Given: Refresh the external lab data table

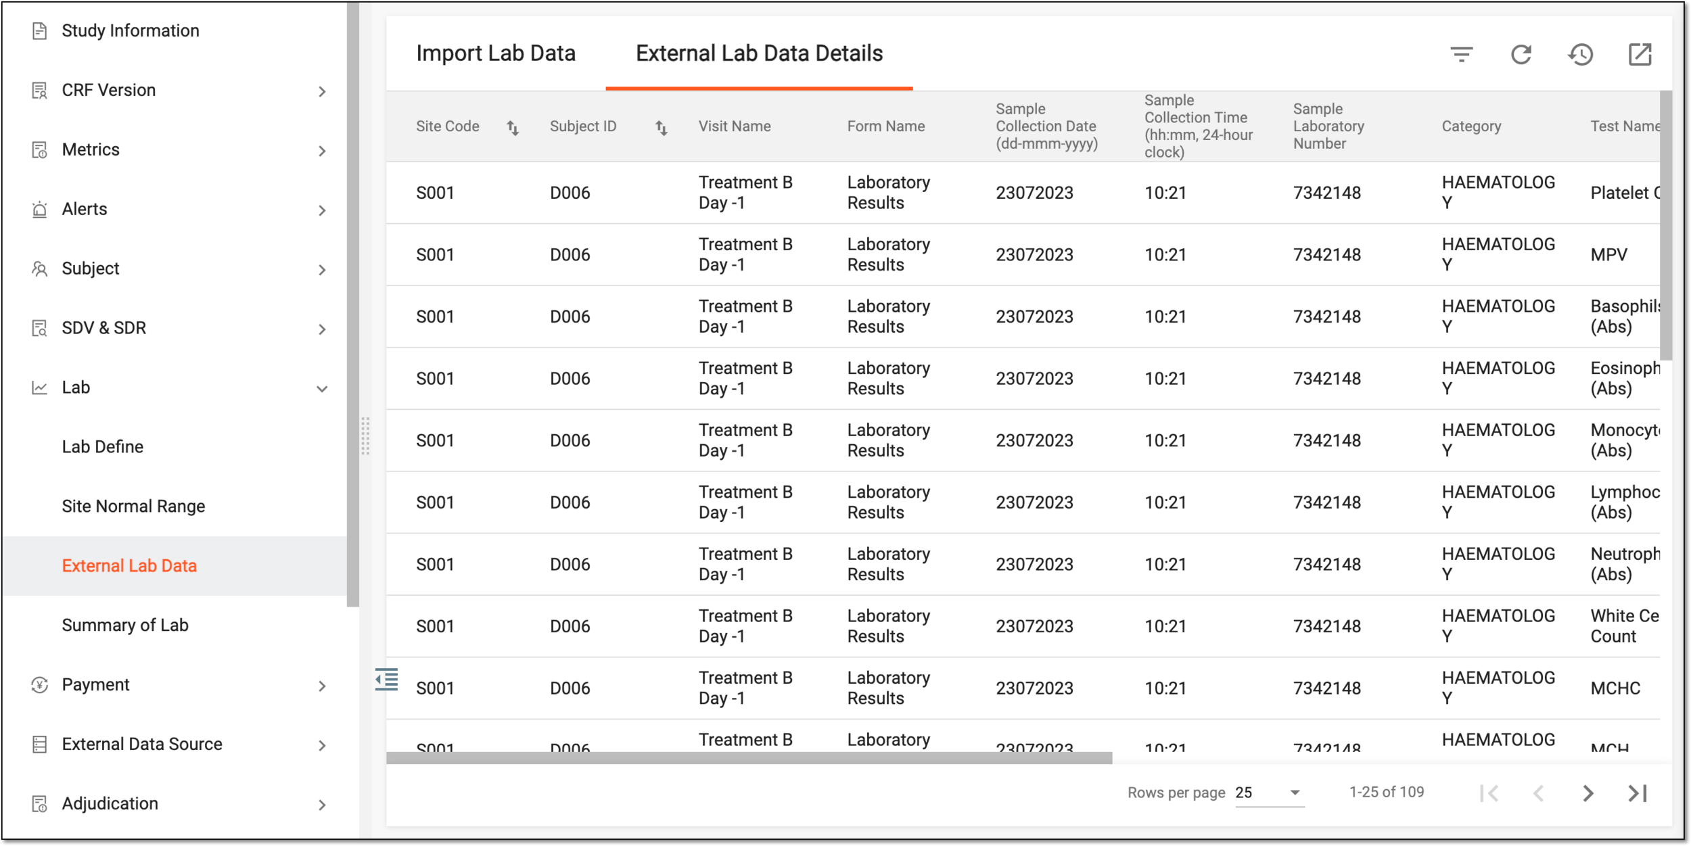Looking at the screenshot, I should 1521,54.
